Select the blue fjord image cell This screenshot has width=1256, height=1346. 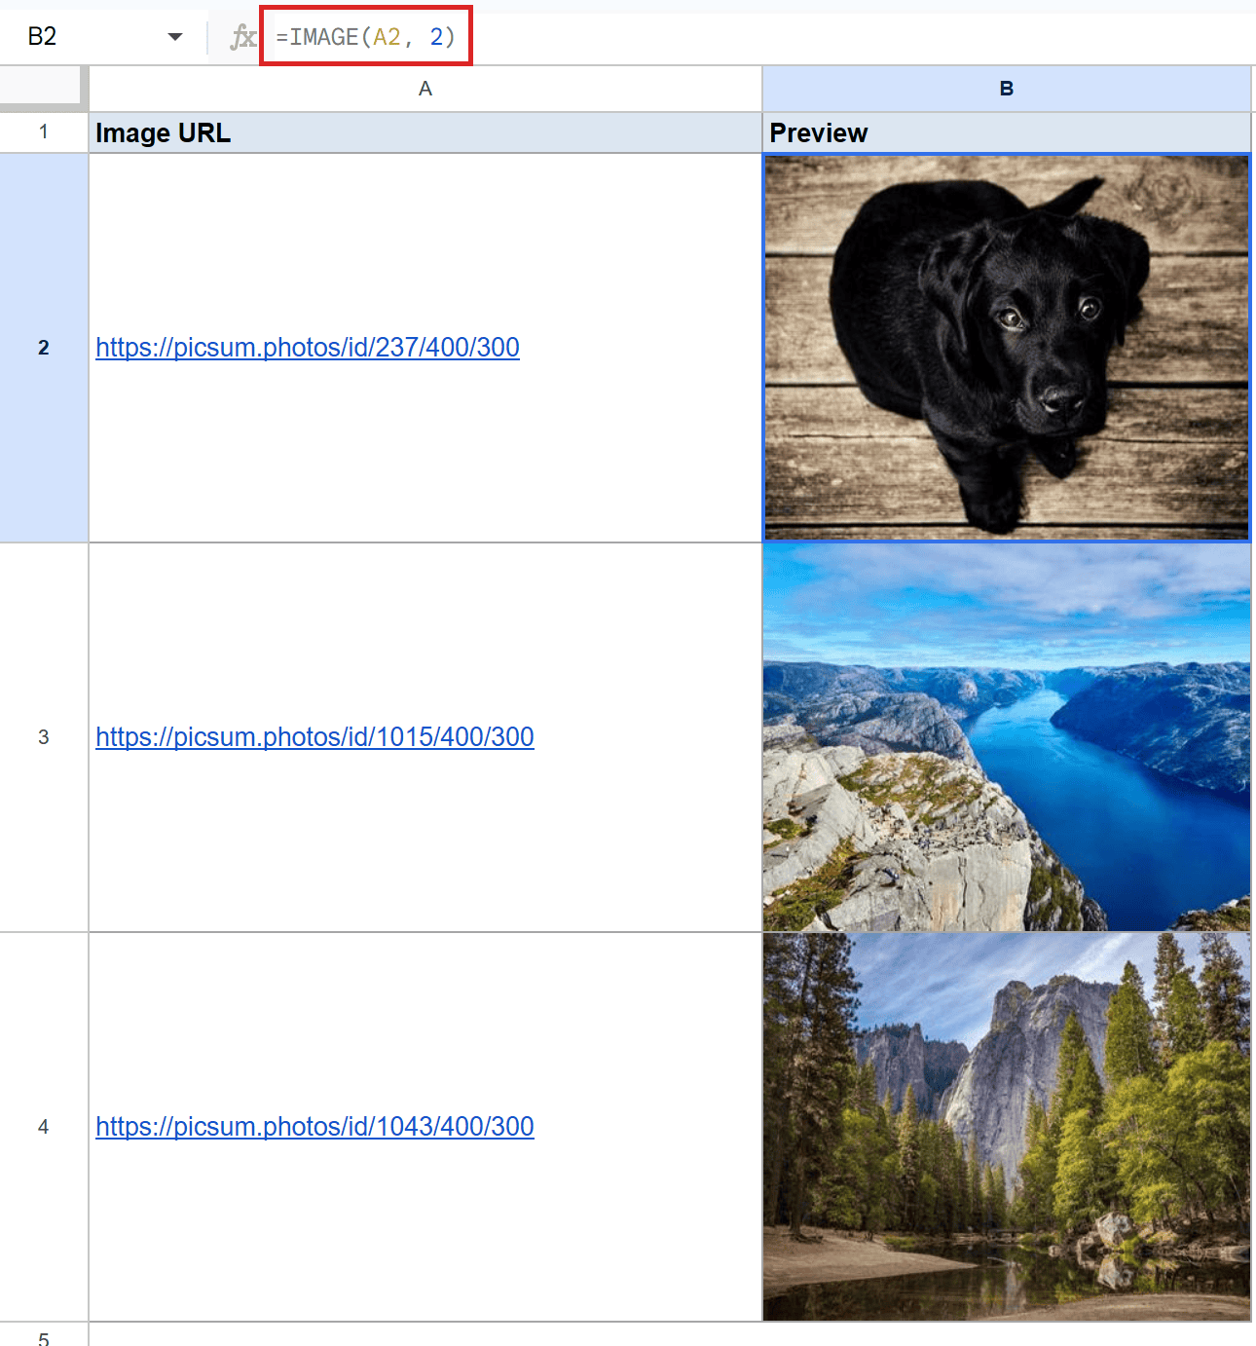pyautogui.click(x=1007, y=737)
